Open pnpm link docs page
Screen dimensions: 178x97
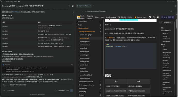83,48
